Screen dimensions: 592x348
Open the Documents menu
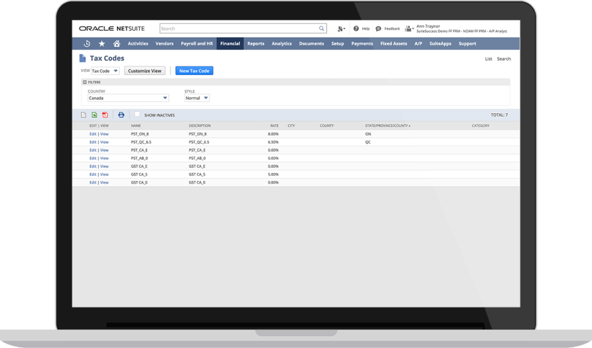[312, 43]
